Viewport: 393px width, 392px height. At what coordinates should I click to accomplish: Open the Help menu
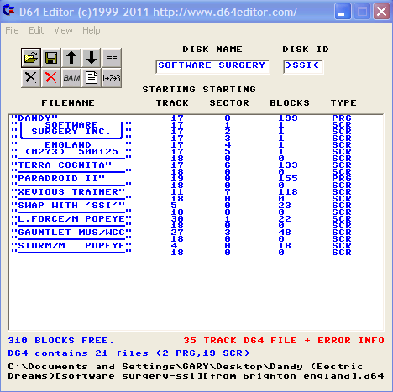pos(92,30)
